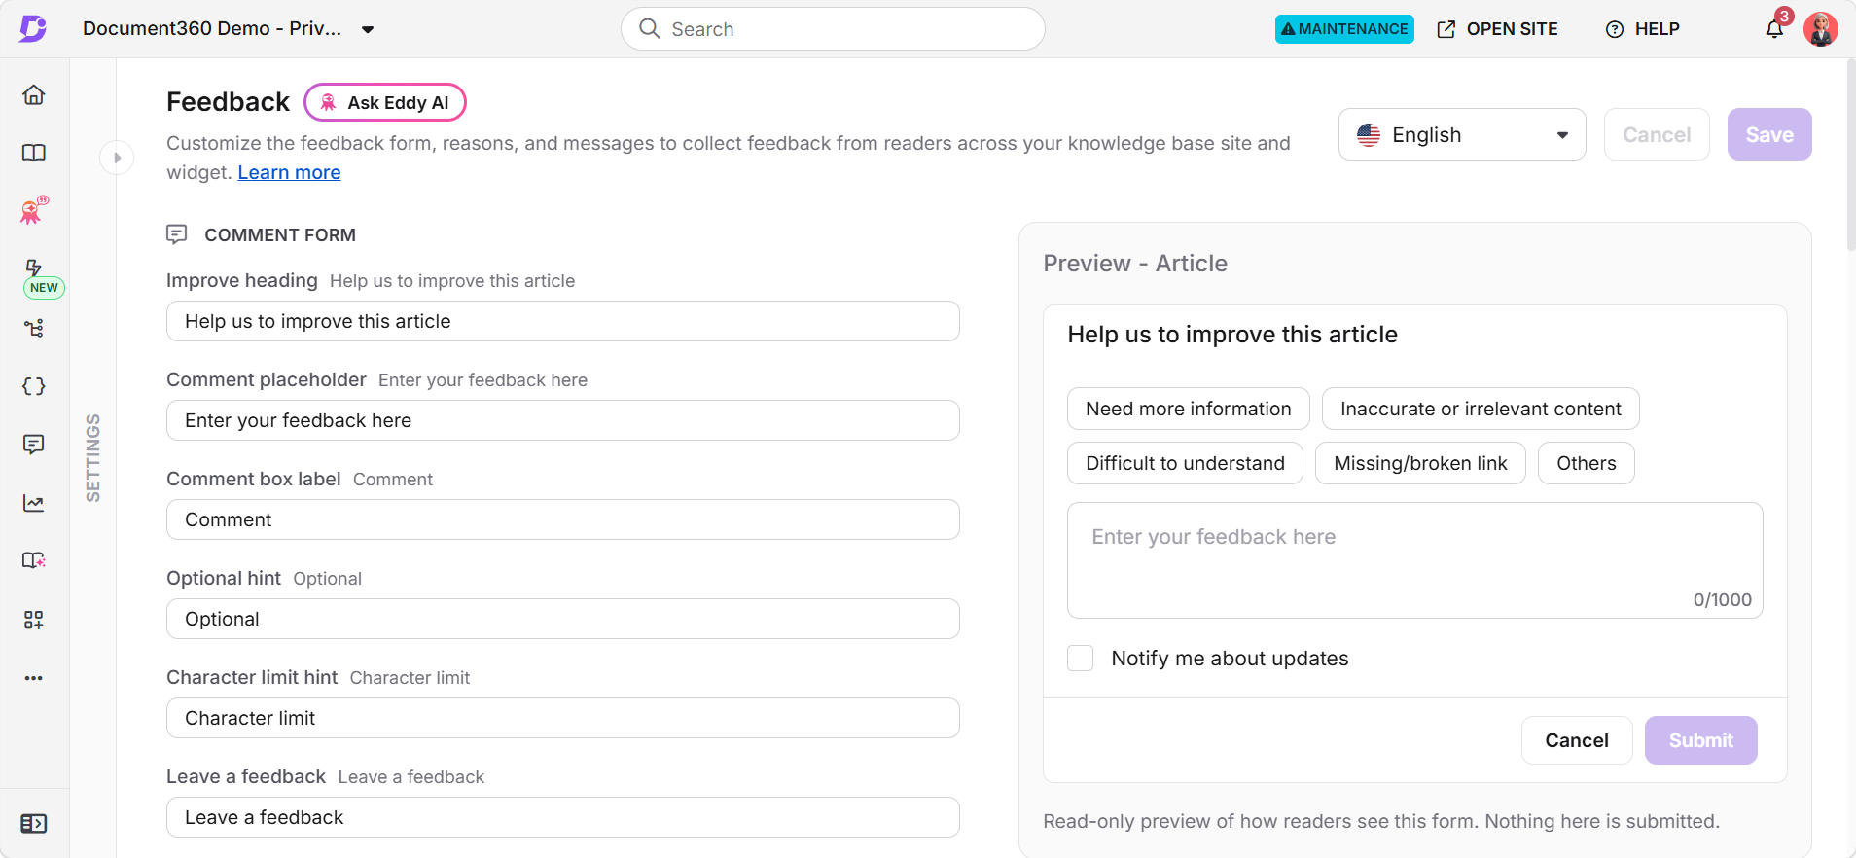The width and height of the screenshot is (1856, 858).
Task: Click Cancel next to the Save button
Action: 1657,134
